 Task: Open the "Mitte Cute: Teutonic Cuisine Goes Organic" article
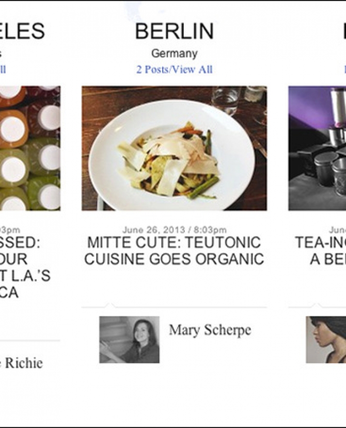pyautogui.click(x=174, y=250)
